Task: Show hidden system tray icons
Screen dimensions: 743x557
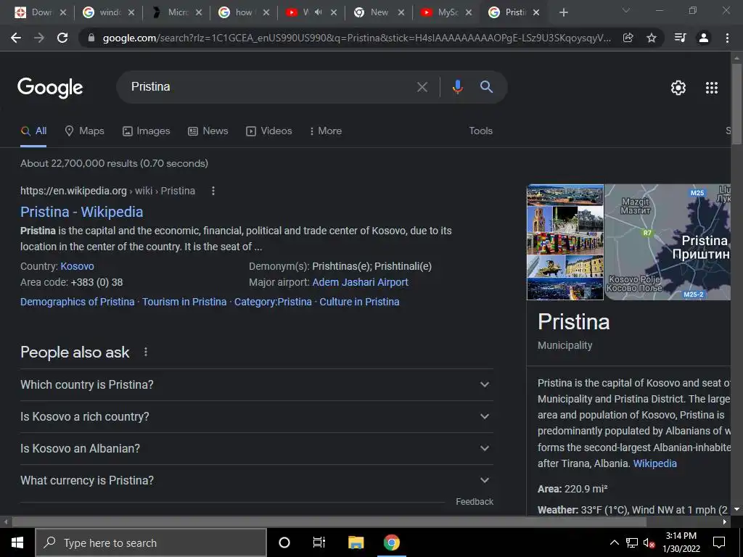Action: pos(614,542)
